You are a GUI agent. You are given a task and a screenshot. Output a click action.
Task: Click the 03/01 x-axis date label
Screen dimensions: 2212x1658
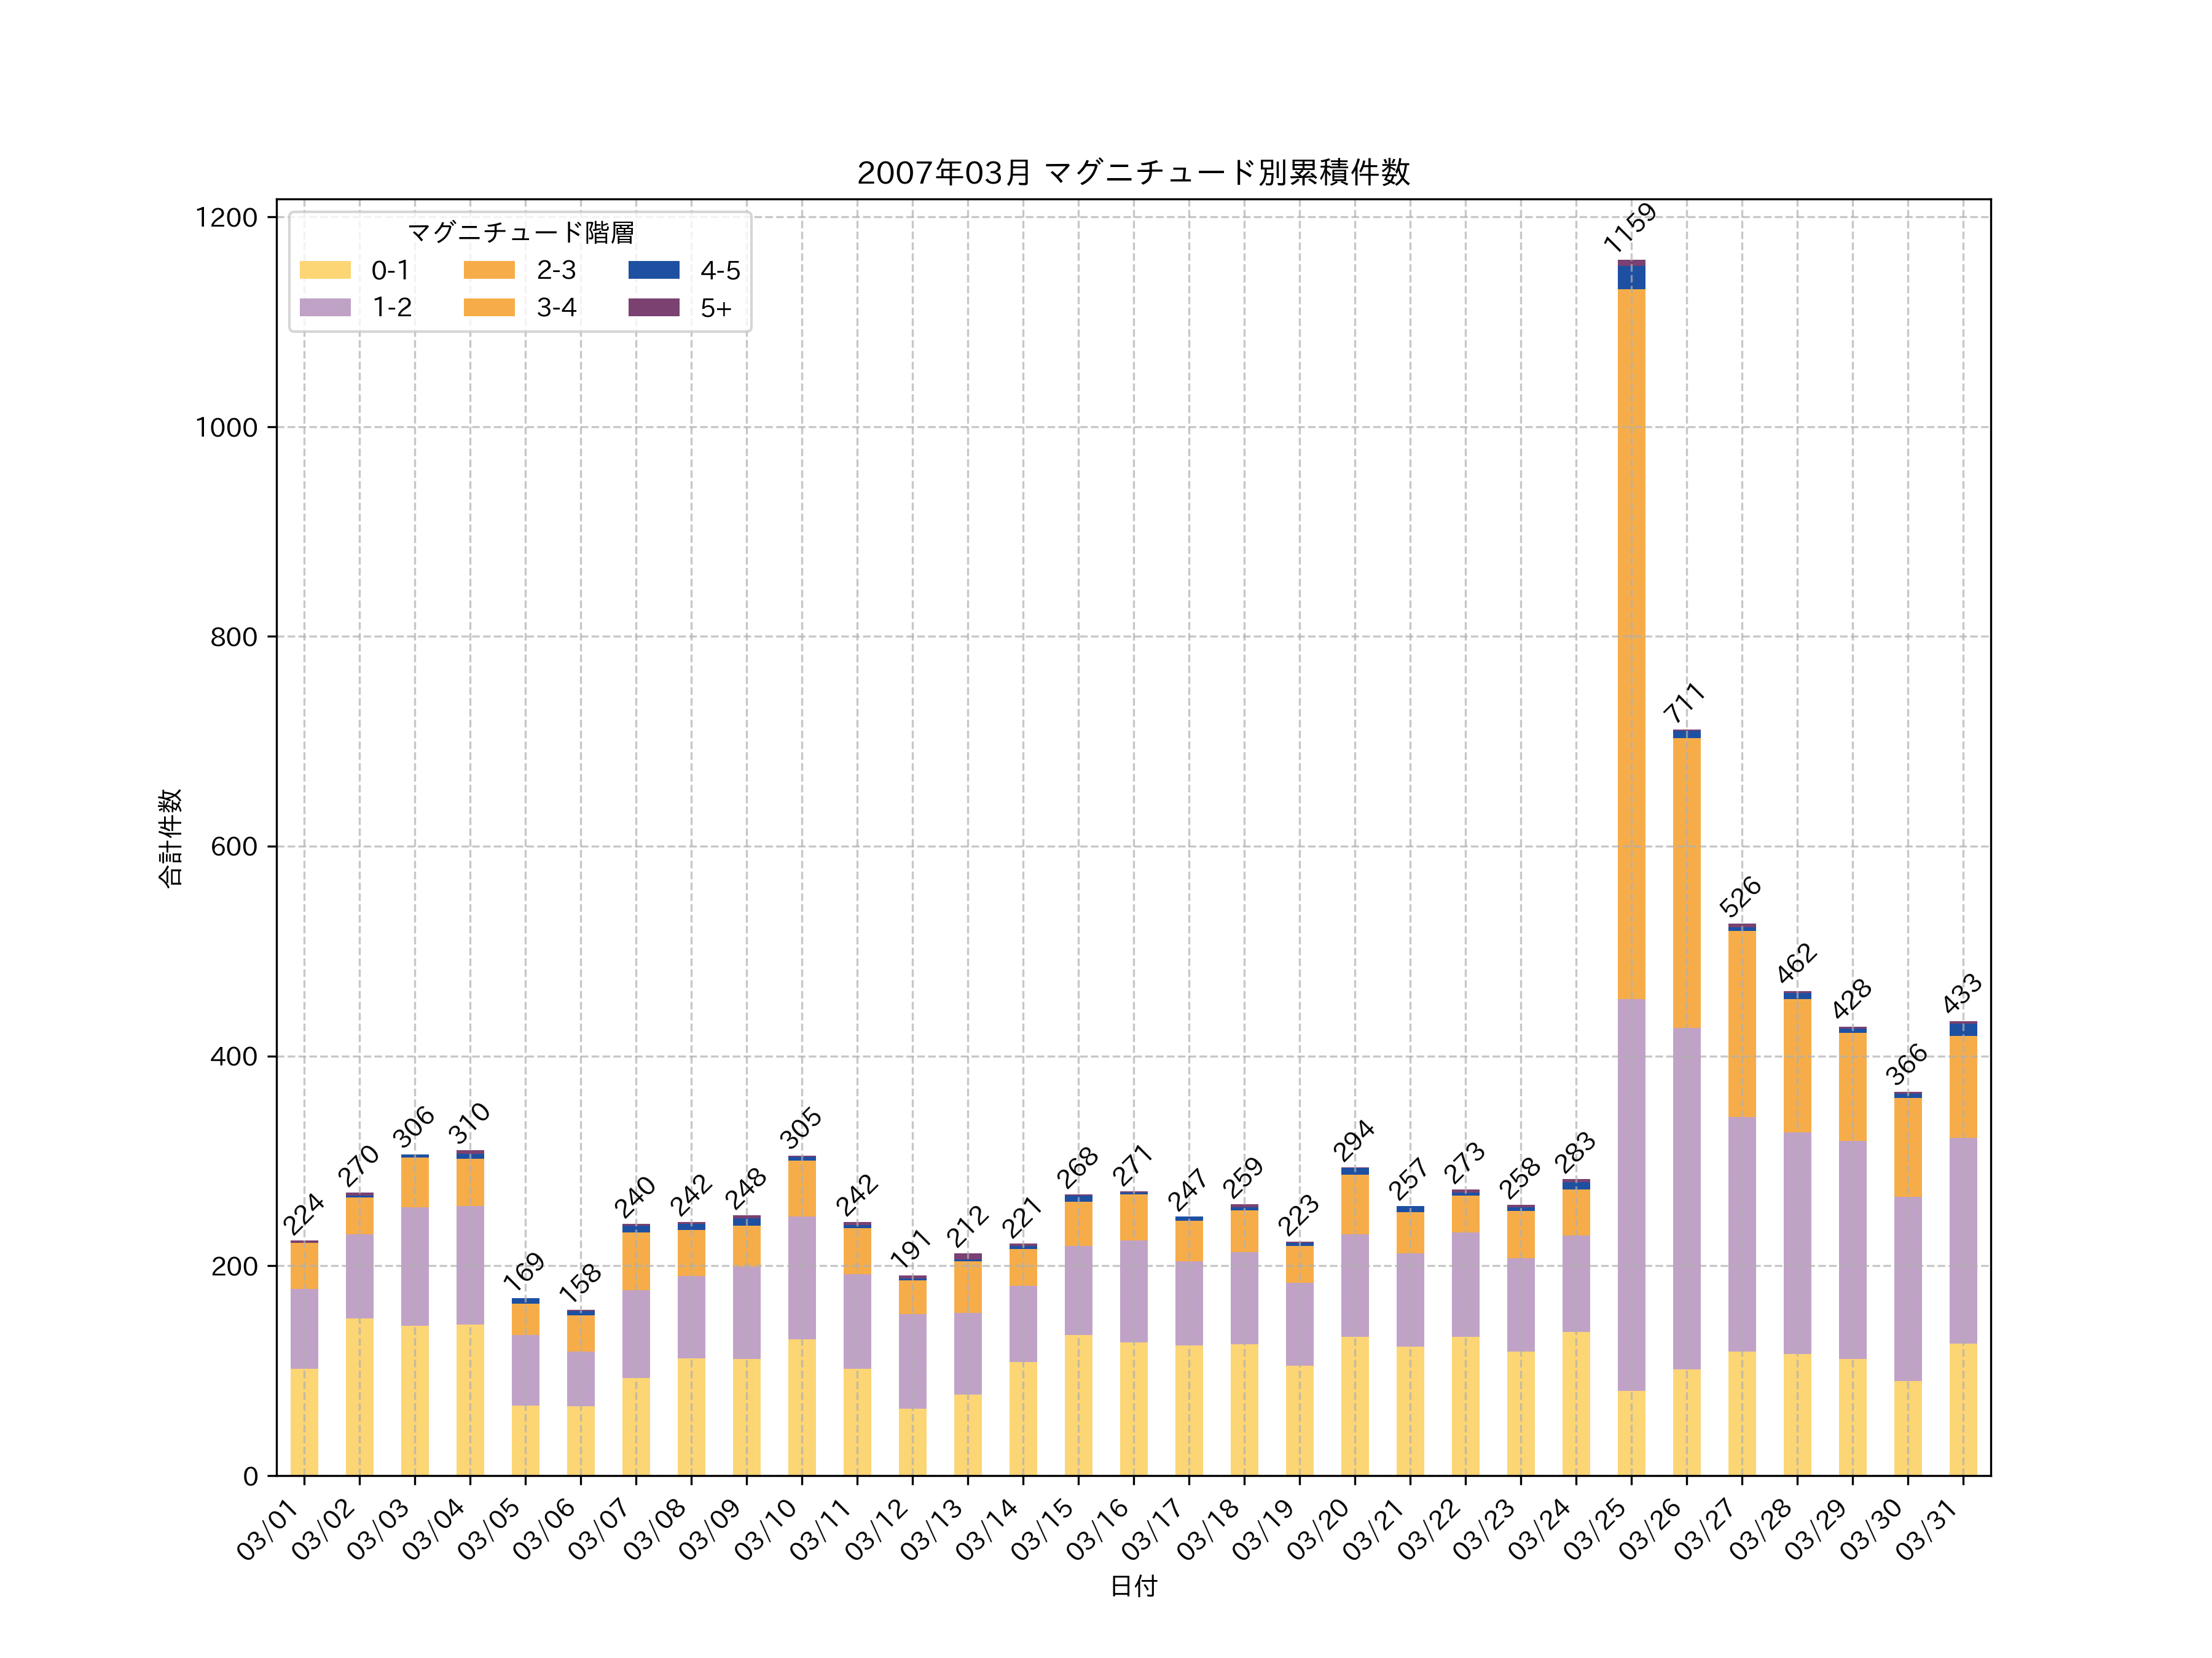pos(268,1530)
